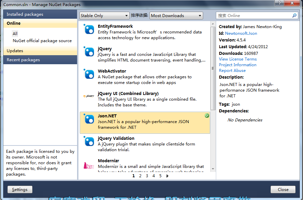Click the search magnifier icon
The image size is (303, 200).
coord(294,15)
